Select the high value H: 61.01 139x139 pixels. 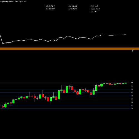73,6
